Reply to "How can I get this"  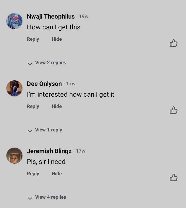33,39
